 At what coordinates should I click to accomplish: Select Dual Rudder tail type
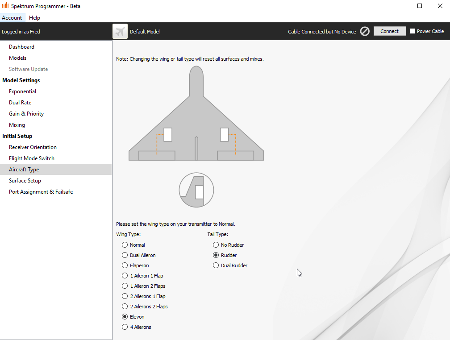(216, 265)
